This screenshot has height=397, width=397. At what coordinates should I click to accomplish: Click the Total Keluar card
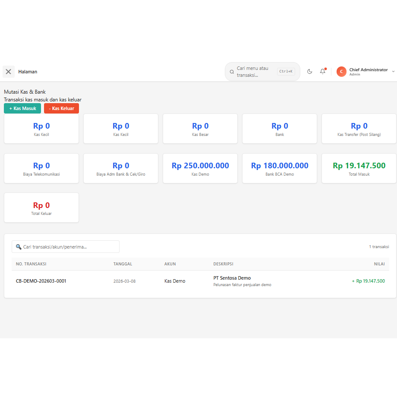pyautogui.click(x=41, y=208)
